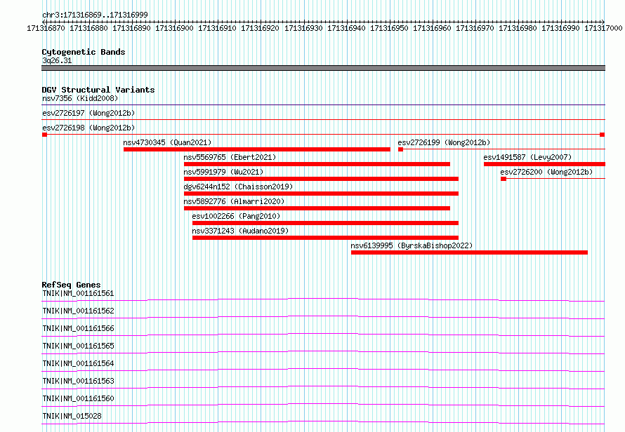
Task: Open transcript TNIK|NM_015028
Action: (x=72, y=416)
